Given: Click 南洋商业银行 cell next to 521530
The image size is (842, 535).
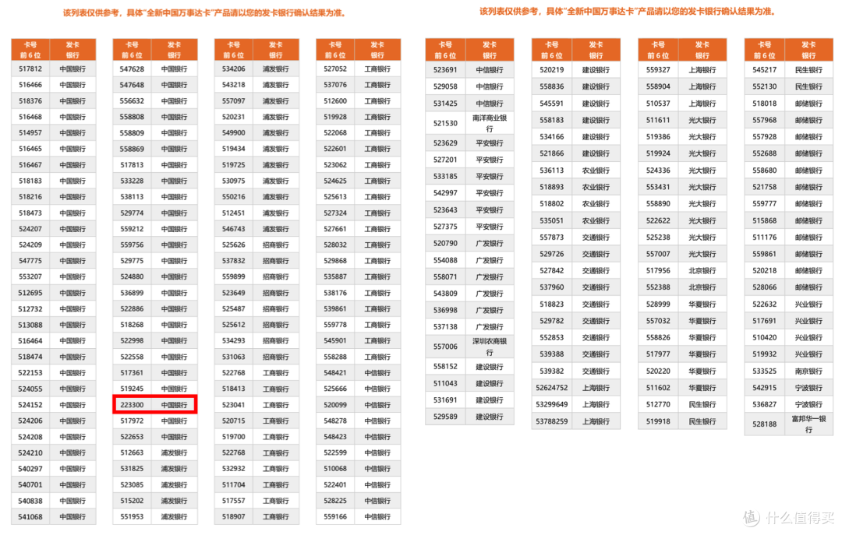Looking at the screenshot, I should pyautogui.click(x=489, y=123).
